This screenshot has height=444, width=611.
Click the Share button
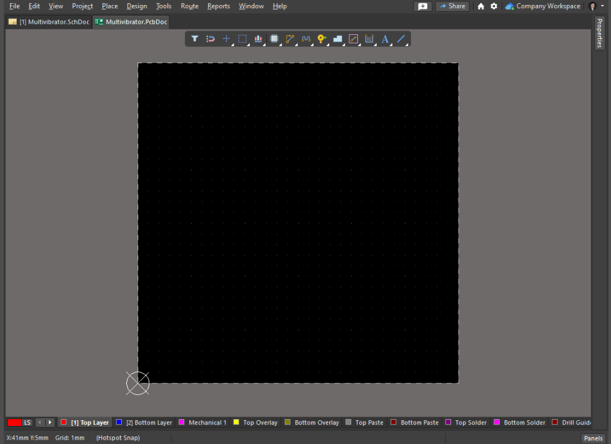(x=452, y=6)
